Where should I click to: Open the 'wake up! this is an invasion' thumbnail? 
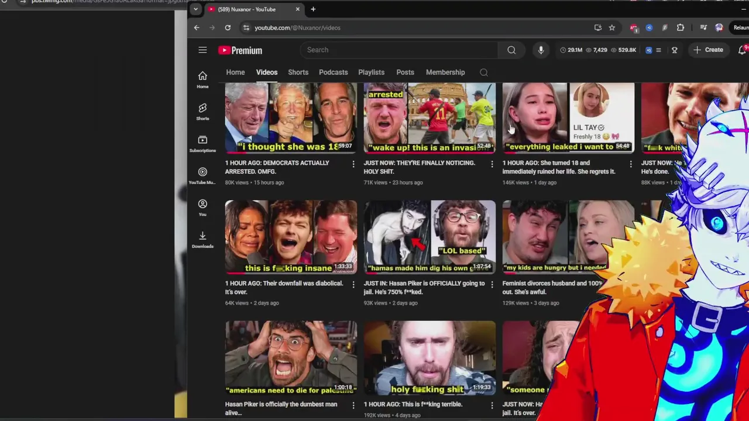(x=430, y=118)
